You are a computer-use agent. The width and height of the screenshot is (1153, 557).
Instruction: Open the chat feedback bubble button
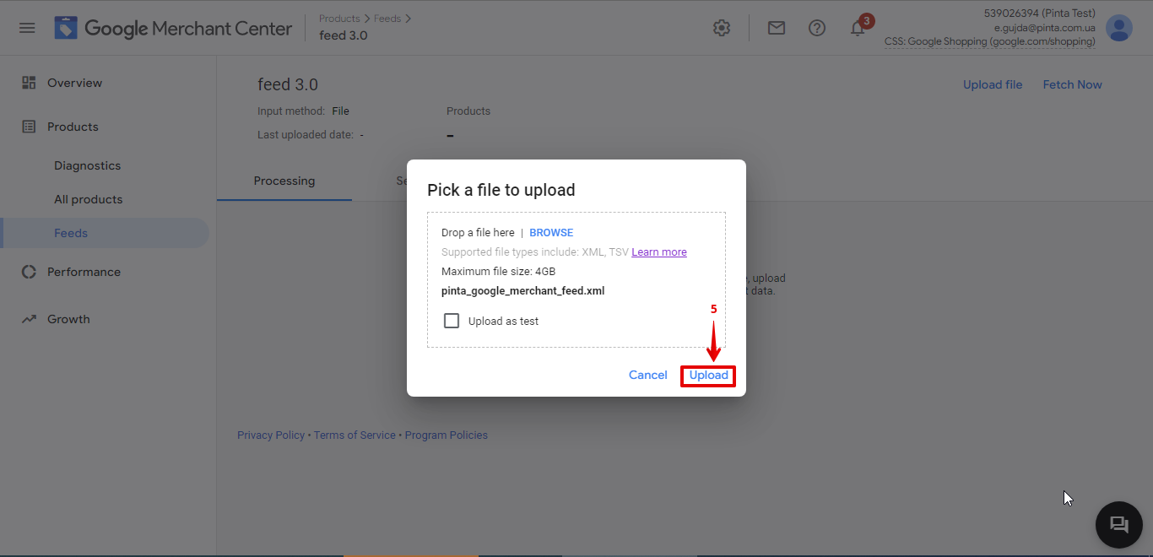click(1119, 525)
